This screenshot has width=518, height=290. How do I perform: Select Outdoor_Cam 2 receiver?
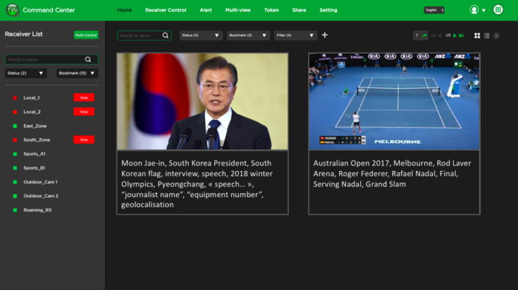pos(40,196)
